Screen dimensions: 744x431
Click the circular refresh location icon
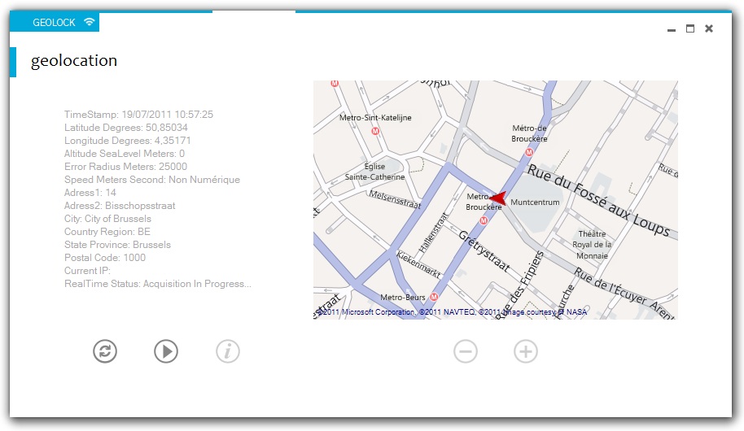[x=105, y=351]
